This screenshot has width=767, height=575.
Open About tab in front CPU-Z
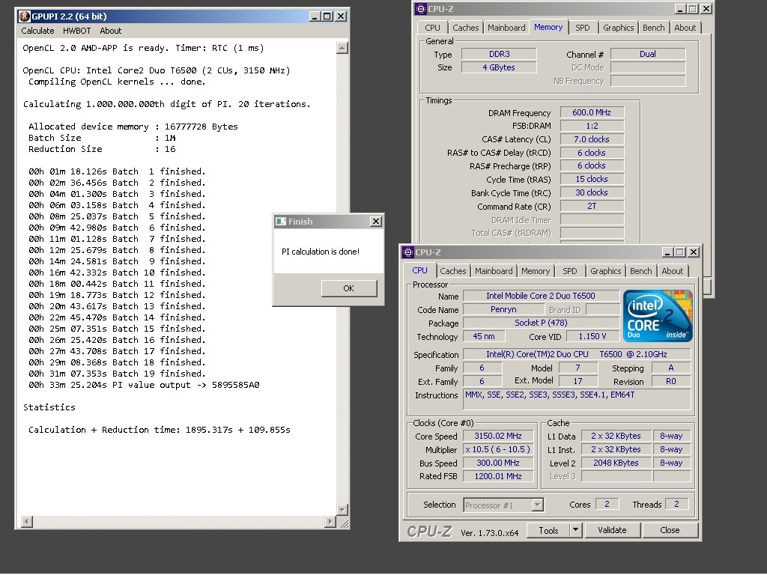coord(672,271)
